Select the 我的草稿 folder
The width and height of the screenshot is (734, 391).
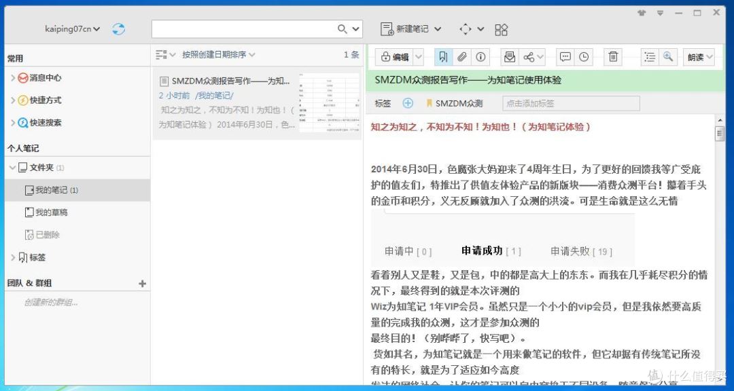[77, 212]
